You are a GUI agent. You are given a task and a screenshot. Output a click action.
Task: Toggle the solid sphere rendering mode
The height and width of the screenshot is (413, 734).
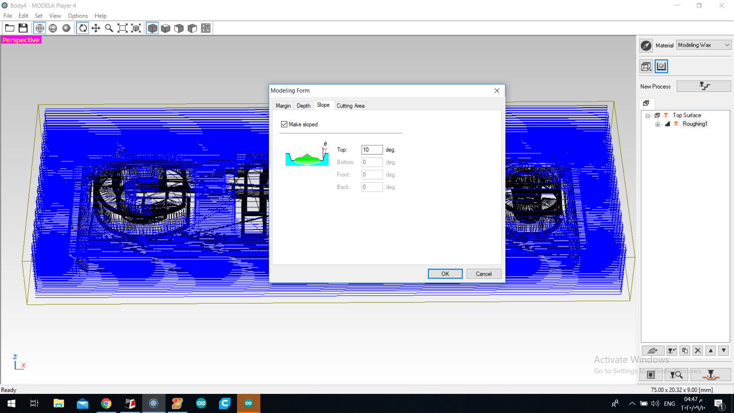tap(66, 28)
